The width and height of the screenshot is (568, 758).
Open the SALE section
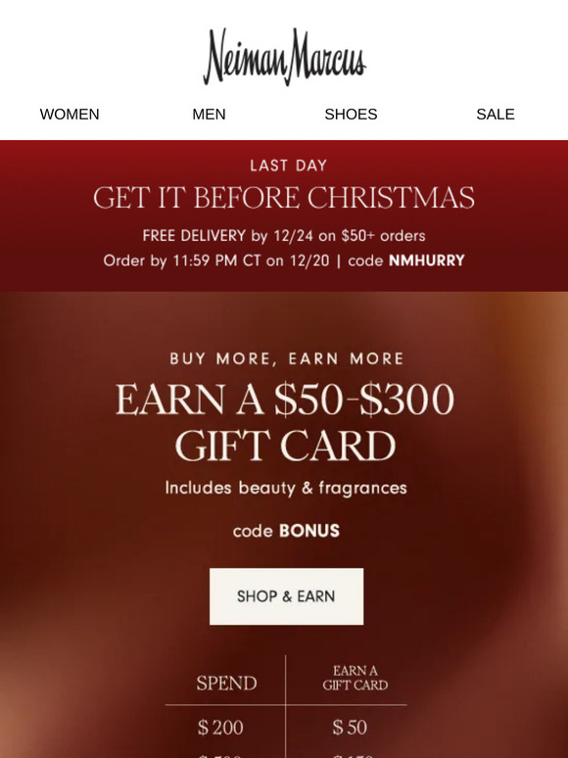pos(496,115)
